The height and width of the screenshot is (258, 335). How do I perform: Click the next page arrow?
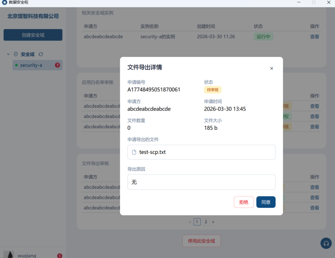click(213, 222)
